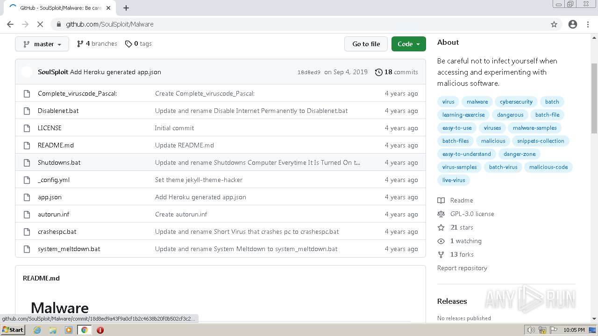Open _config.yml file
The image size is (598, 336).
[54, 180]
